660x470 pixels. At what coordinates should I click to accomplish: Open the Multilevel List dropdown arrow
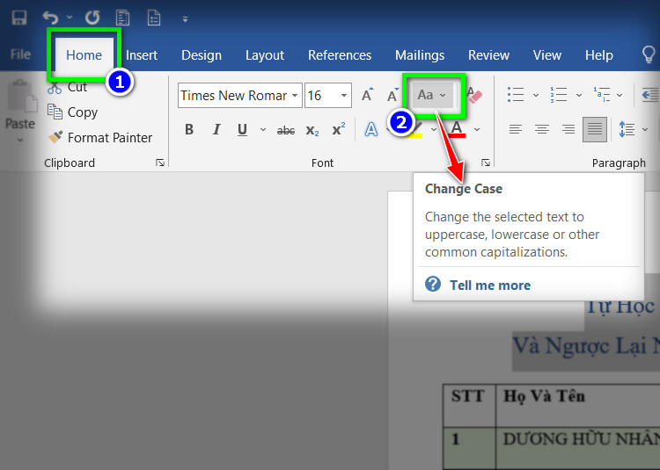(620, 96)
